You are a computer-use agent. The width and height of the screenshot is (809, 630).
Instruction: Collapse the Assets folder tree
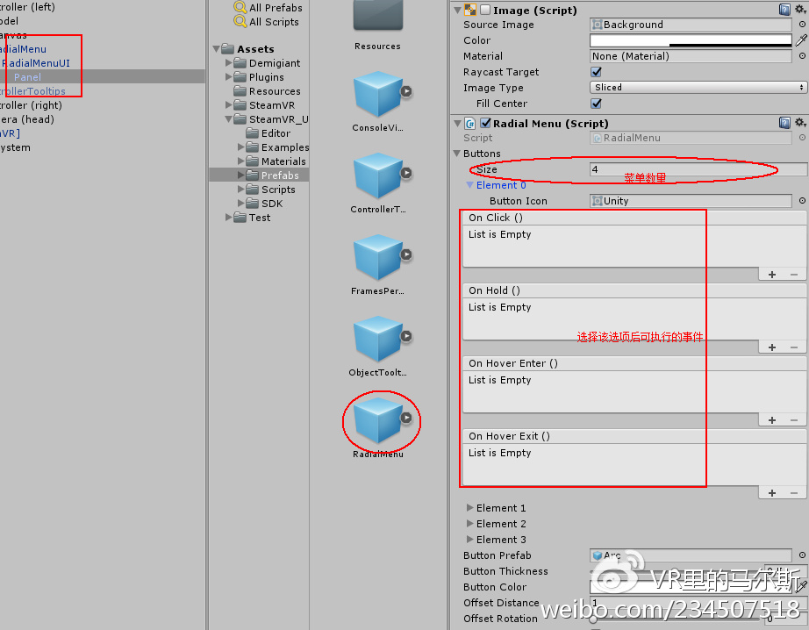(x=216, y=49)
